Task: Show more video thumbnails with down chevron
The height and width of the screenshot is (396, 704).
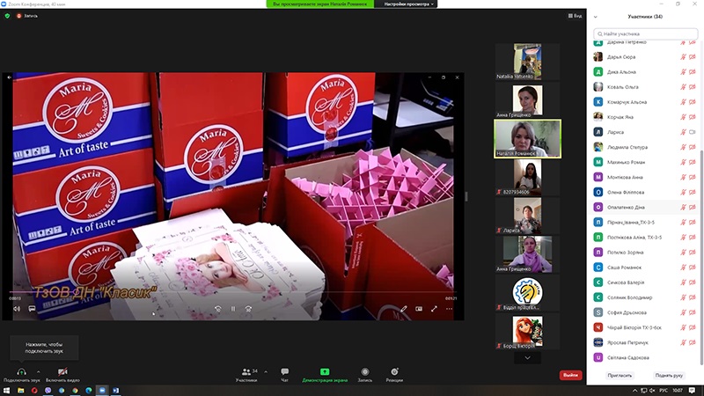Action: [x=527, y=358]
